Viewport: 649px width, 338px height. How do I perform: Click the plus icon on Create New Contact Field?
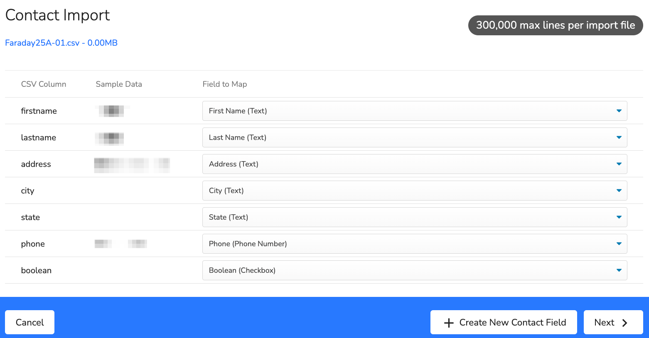pos(449,322)
